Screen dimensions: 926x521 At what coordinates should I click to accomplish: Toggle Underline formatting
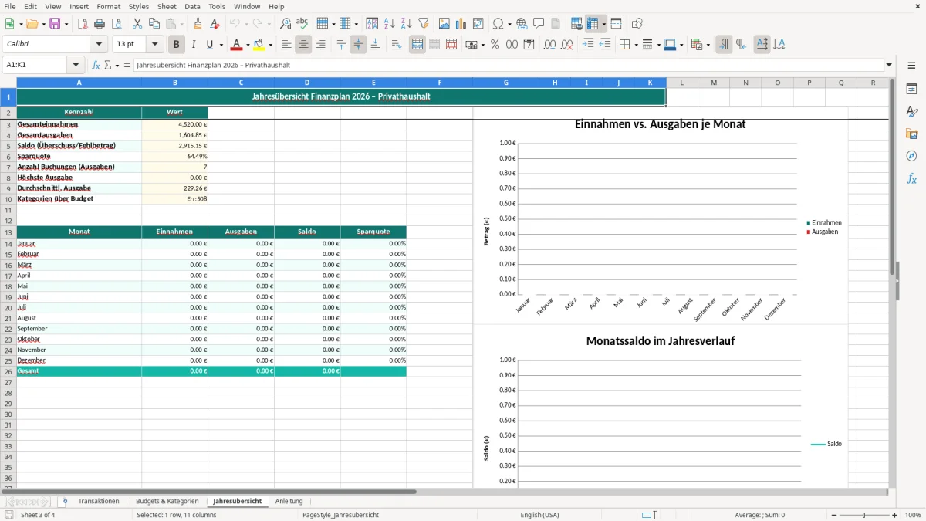tap(209, 45)
